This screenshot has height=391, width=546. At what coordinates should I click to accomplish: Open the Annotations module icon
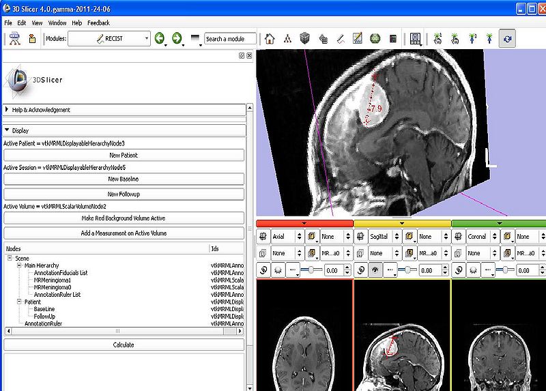pyautogui.click(x=358, y=38)
